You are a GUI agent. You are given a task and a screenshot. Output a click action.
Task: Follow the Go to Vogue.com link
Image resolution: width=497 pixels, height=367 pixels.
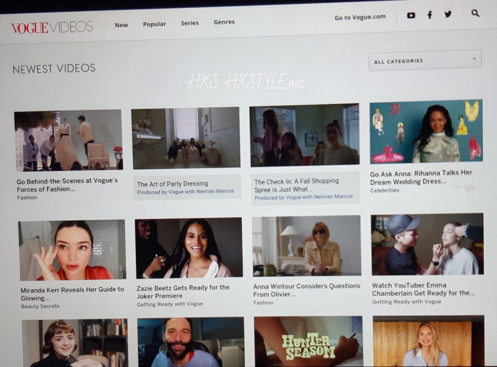coord(360,17)
